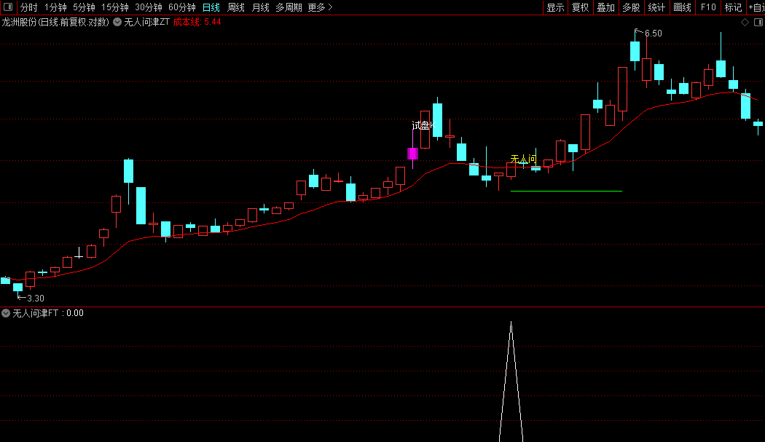
Task: Toggle the side panel icon at top-right
Action: point(758,22)
